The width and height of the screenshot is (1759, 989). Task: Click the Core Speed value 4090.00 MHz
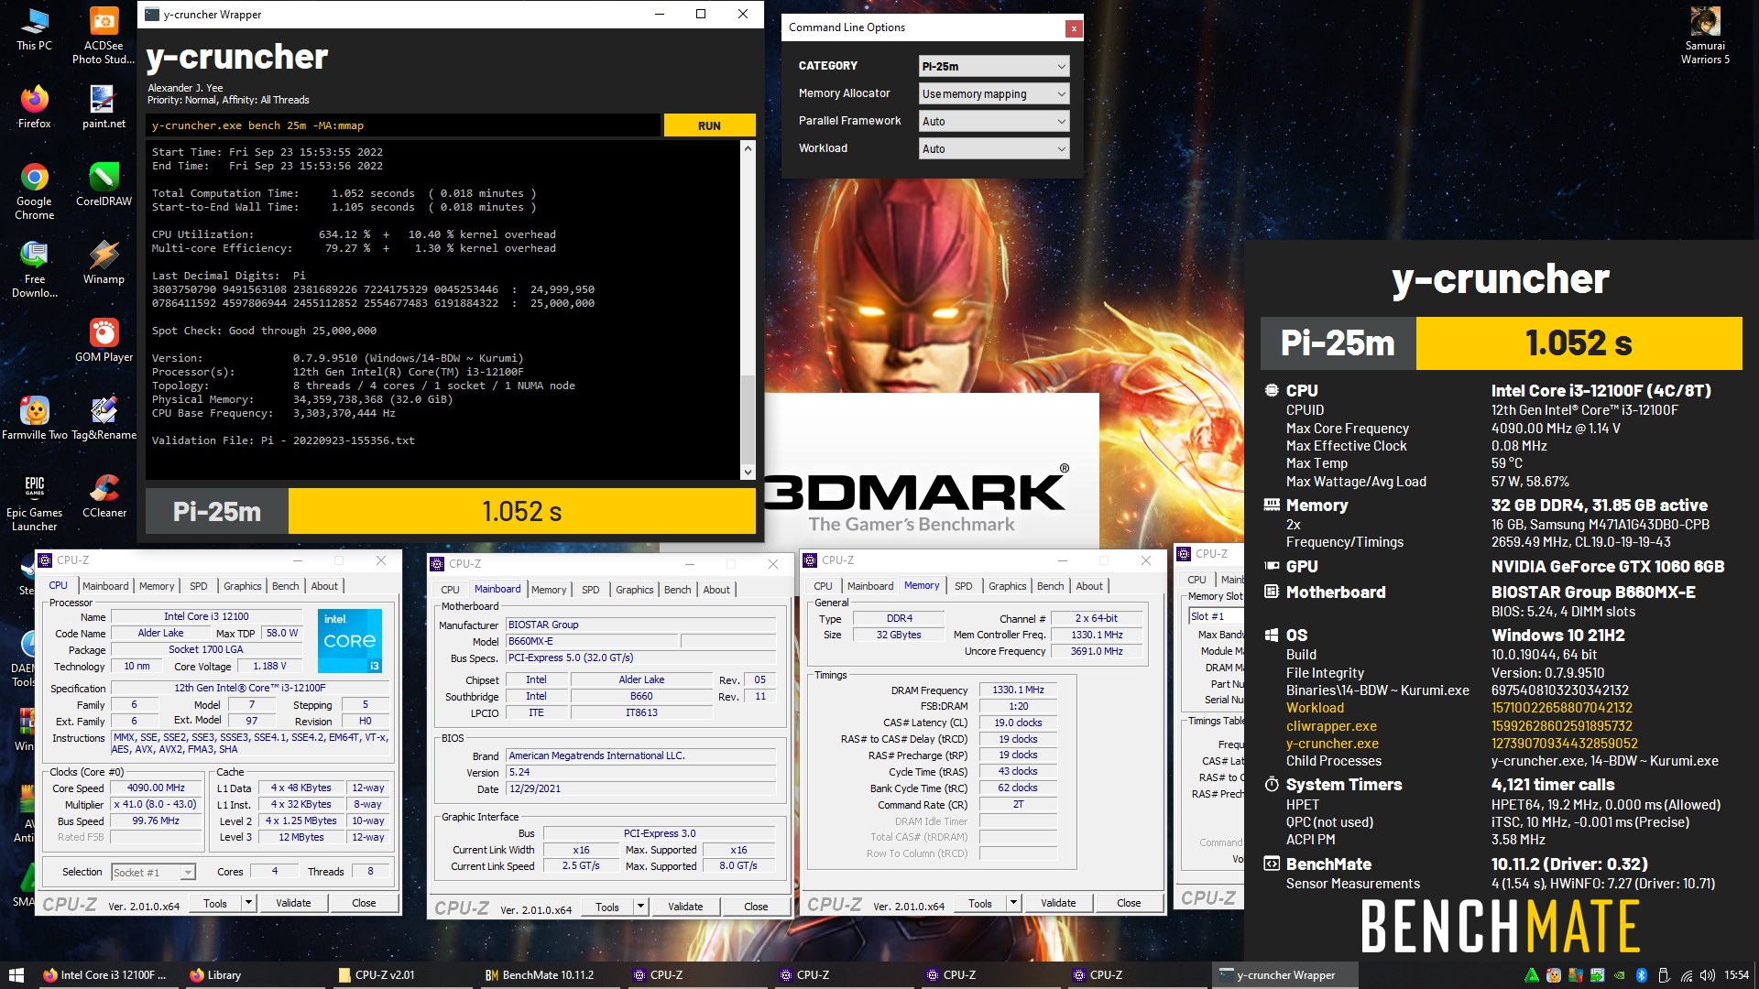pyautogui.click(x=156, y=788)
